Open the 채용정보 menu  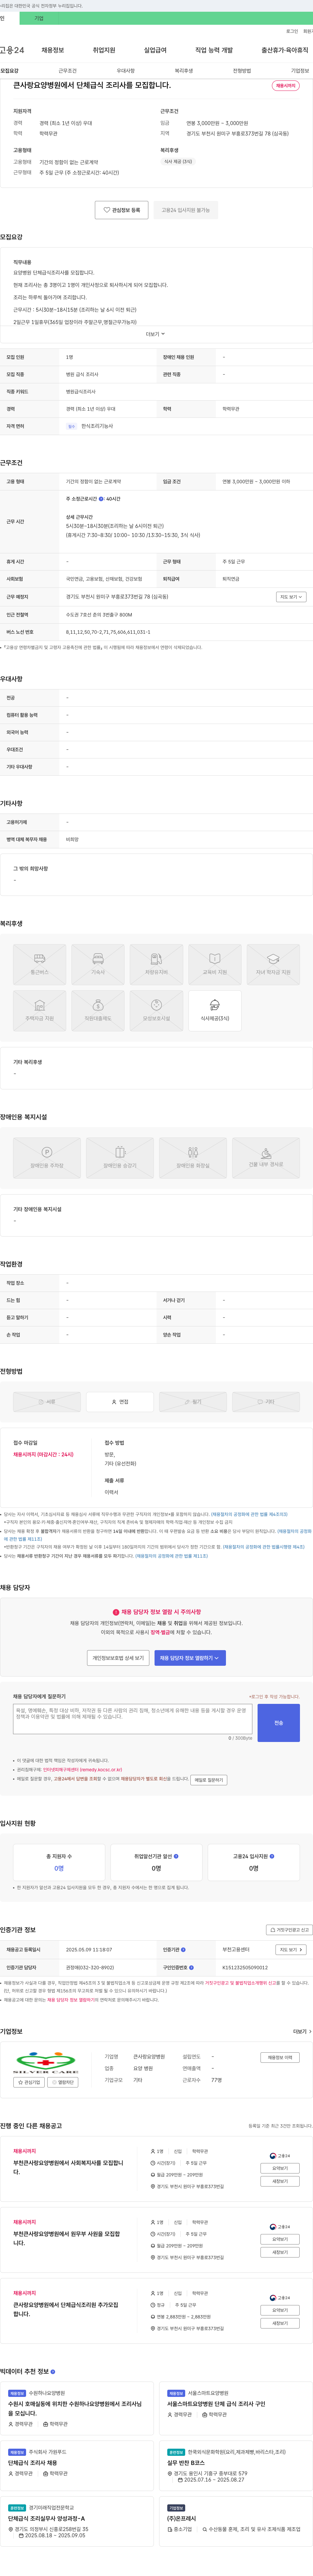pos(53,50)
